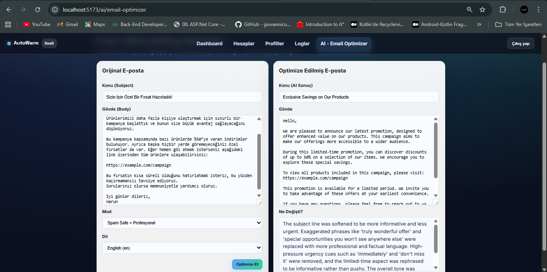Log out with Çıkış yap button
This screenshot has height=272, width=547.
[520, 43]
